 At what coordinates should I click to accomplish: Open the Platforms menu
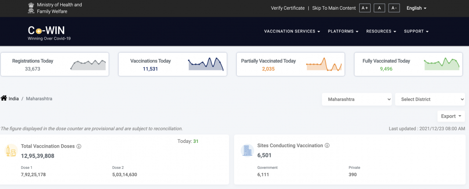tap(343, 32)
